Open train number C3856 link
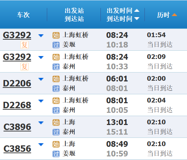The image size is (187, 160). point(17,149)
